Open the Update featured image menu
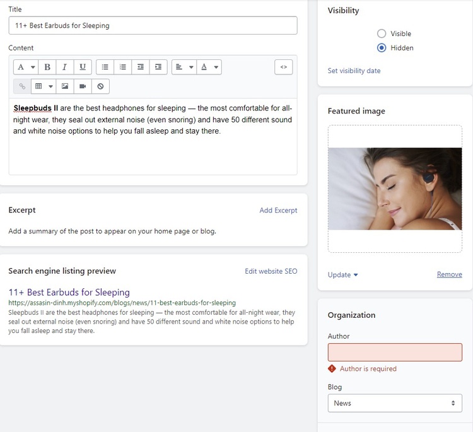Viewport: 473px width, 432px height. [x=342, y=275]
